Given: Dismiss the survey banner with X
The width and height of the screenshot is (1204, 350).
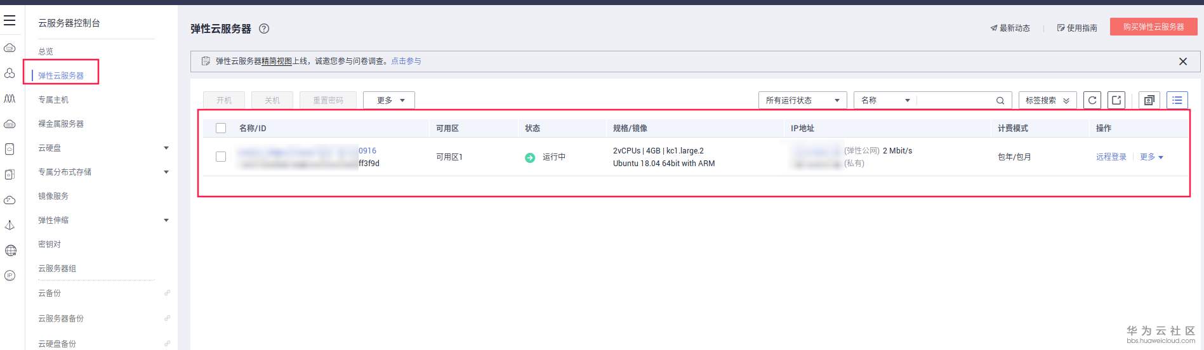Looking at the screenshot, I should point(1183,62).
